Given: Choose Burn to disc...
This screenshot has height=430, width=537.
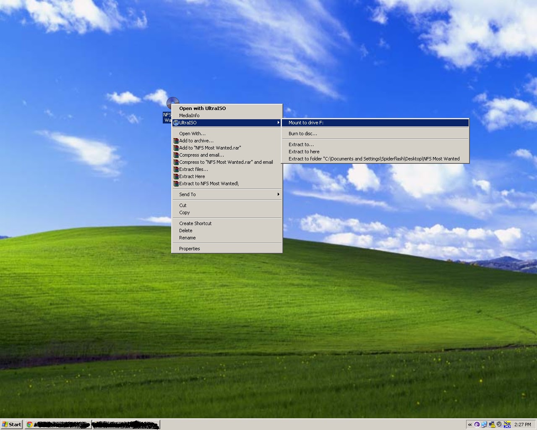Looking at the screenshot, I should tap(375, 134).
